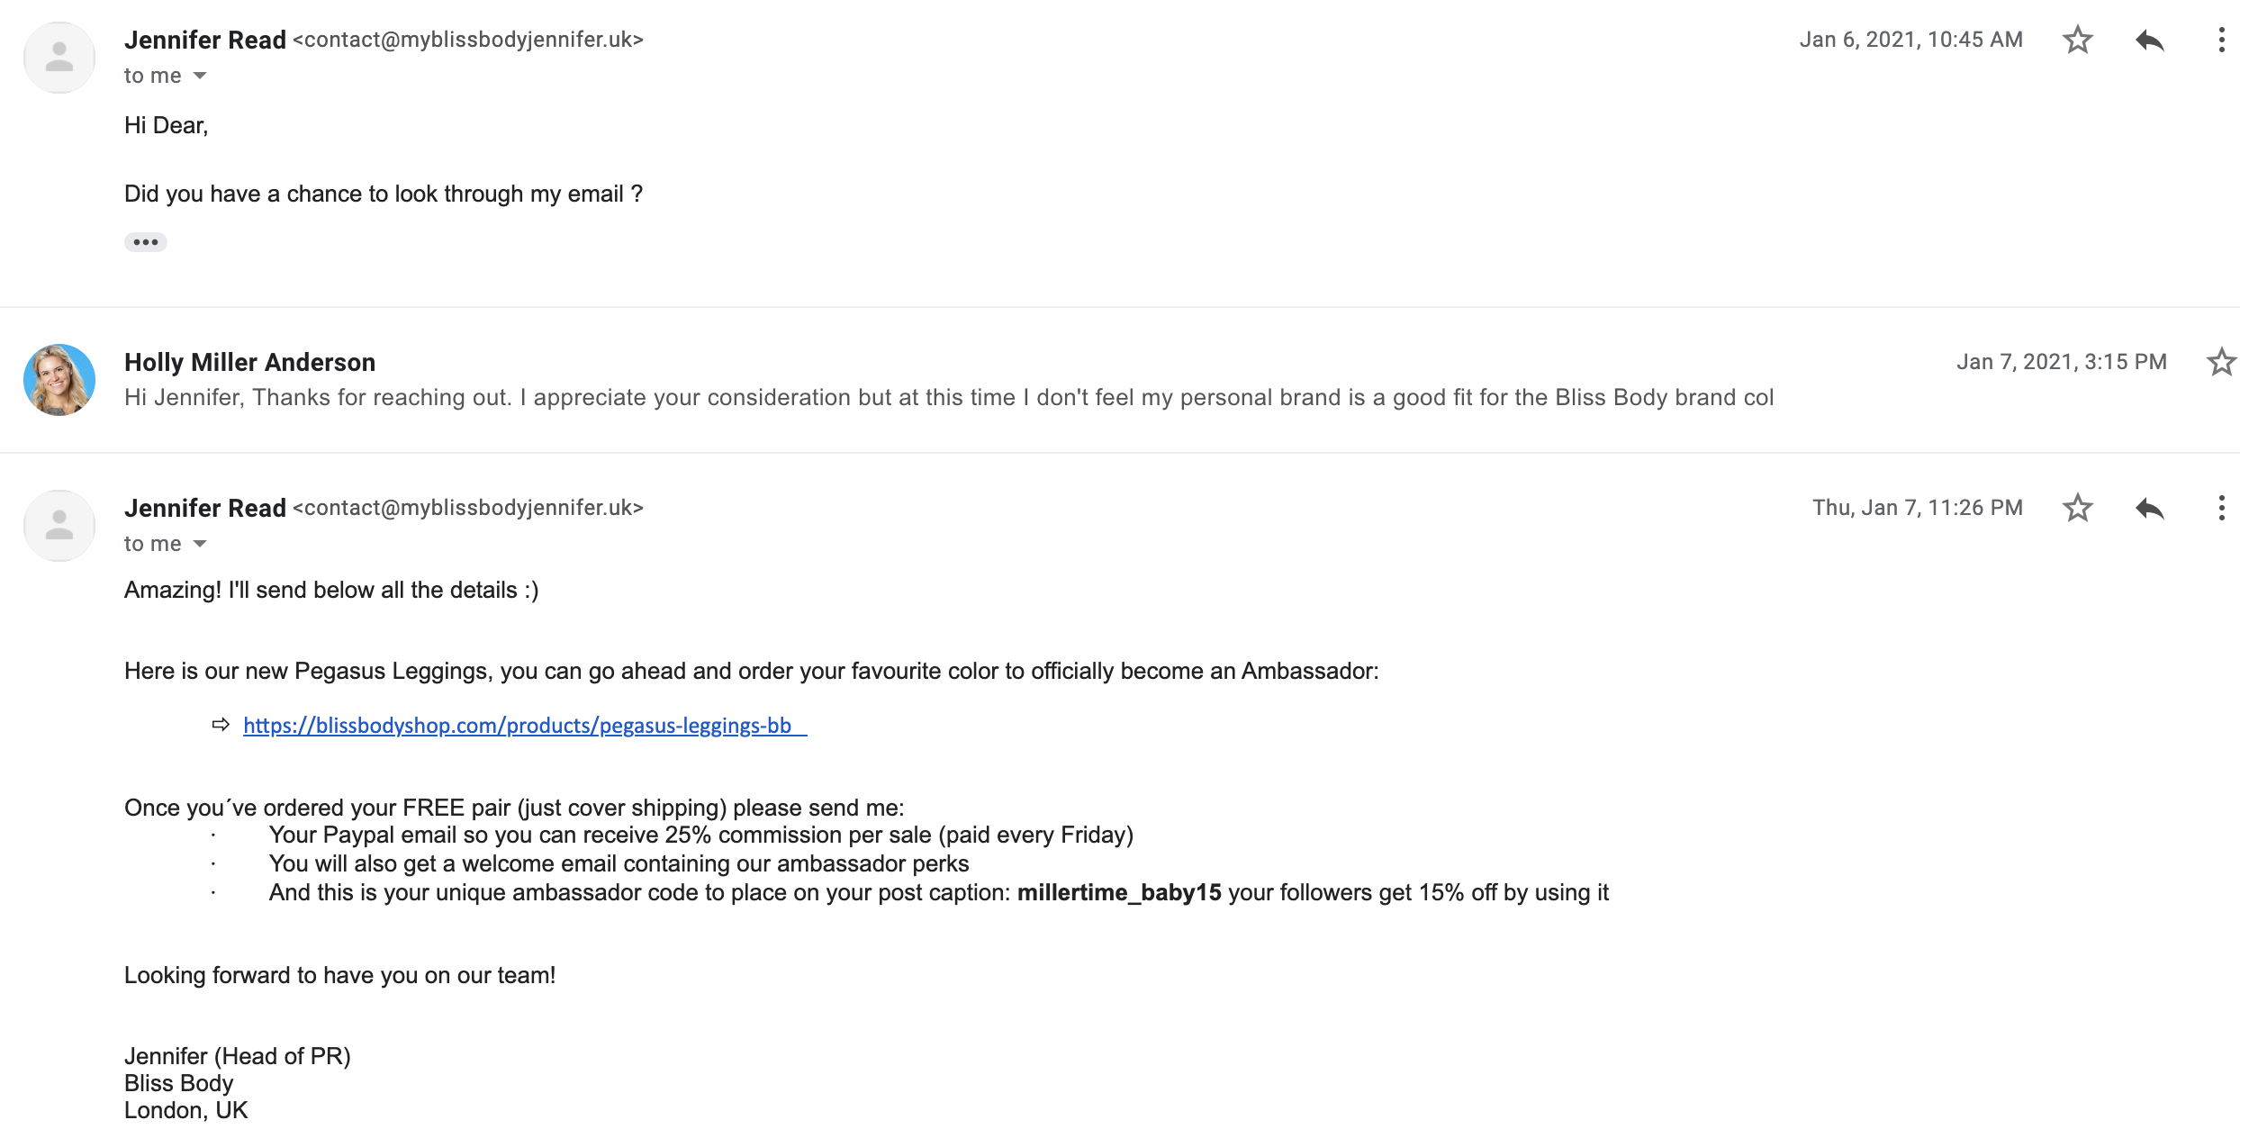Click Jennifer Read name on first email
The height and width of the screenshot is (1129, 2249).
pos(205,41)
